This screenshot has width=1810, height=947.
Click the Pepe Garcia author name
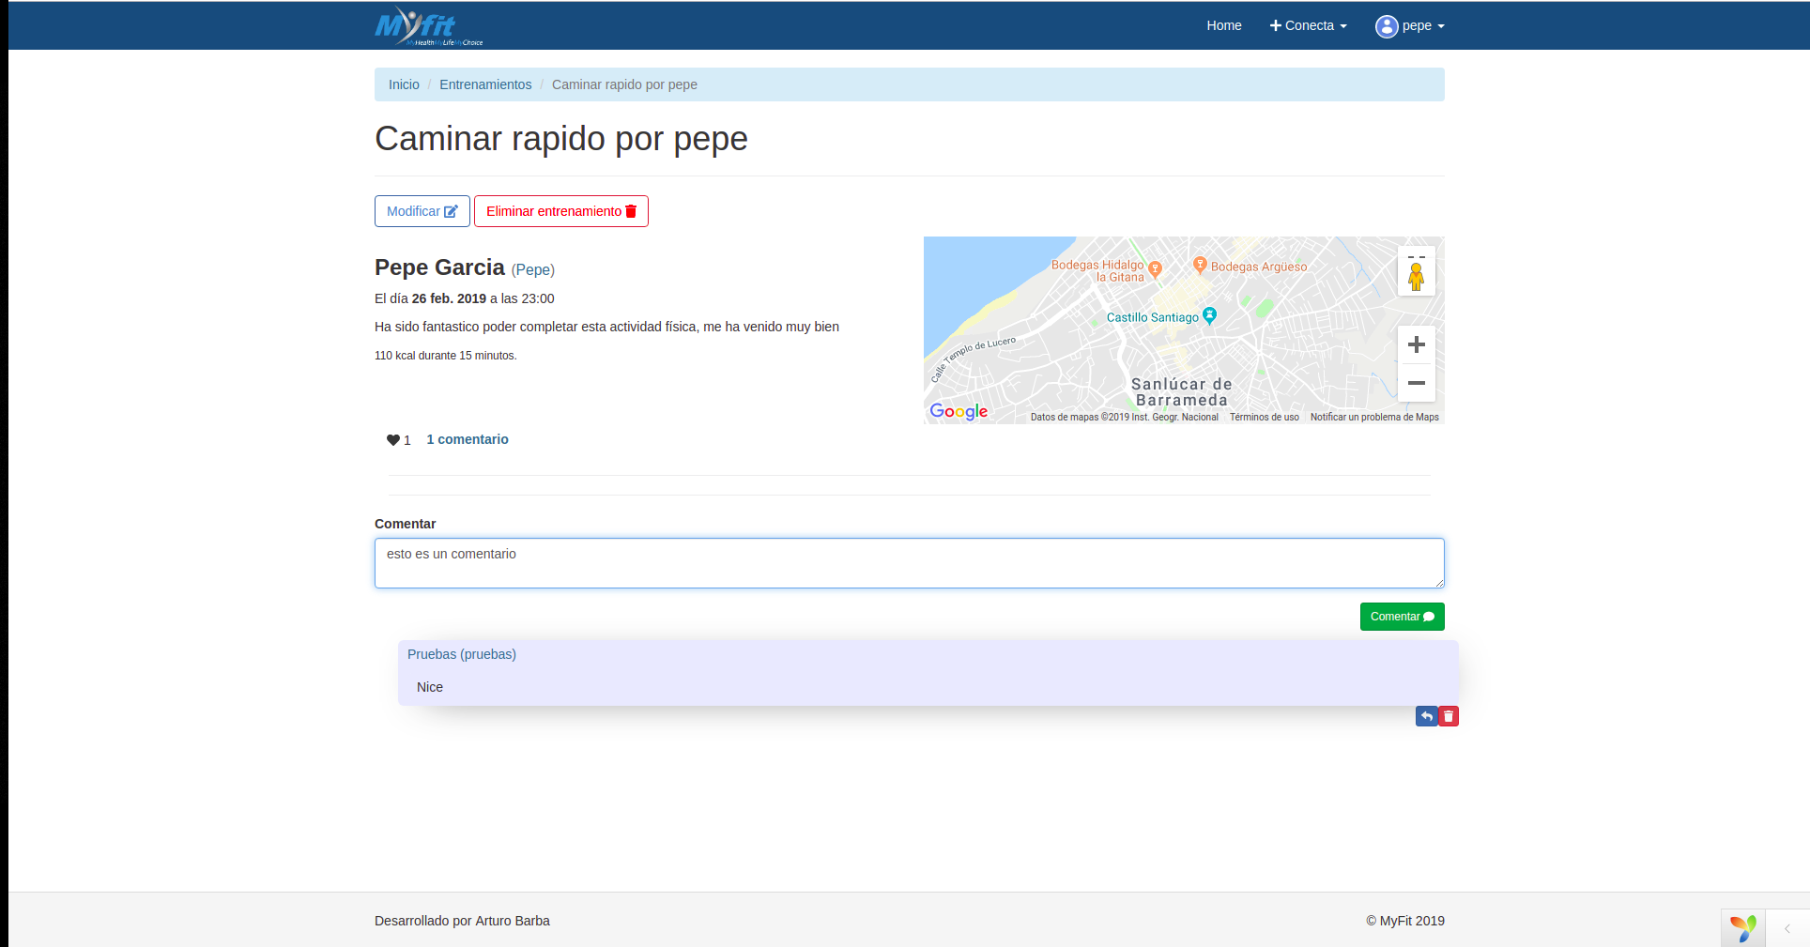[439, 267]
